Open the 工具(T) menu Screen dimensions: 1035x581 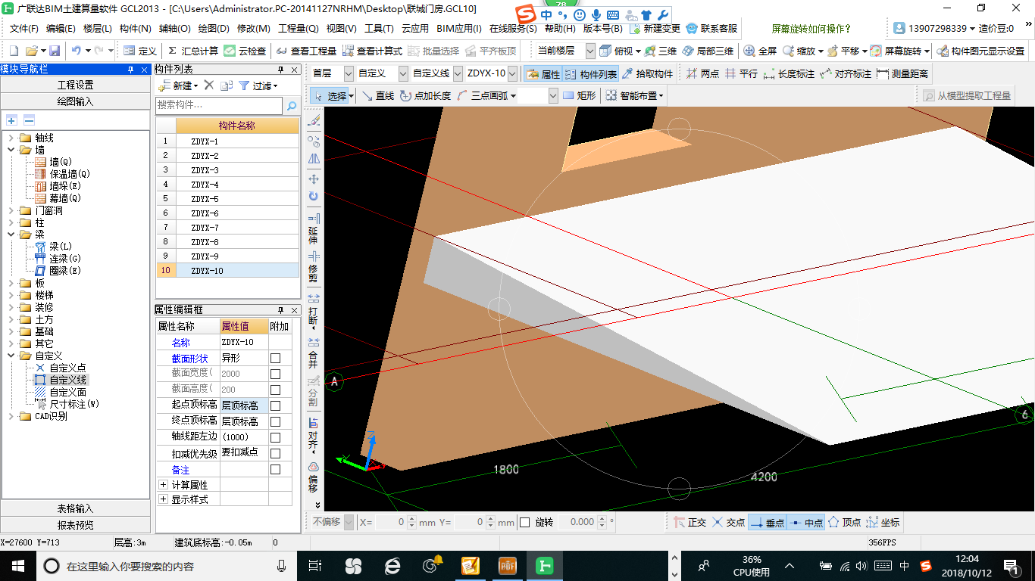(x=379, y=29)
